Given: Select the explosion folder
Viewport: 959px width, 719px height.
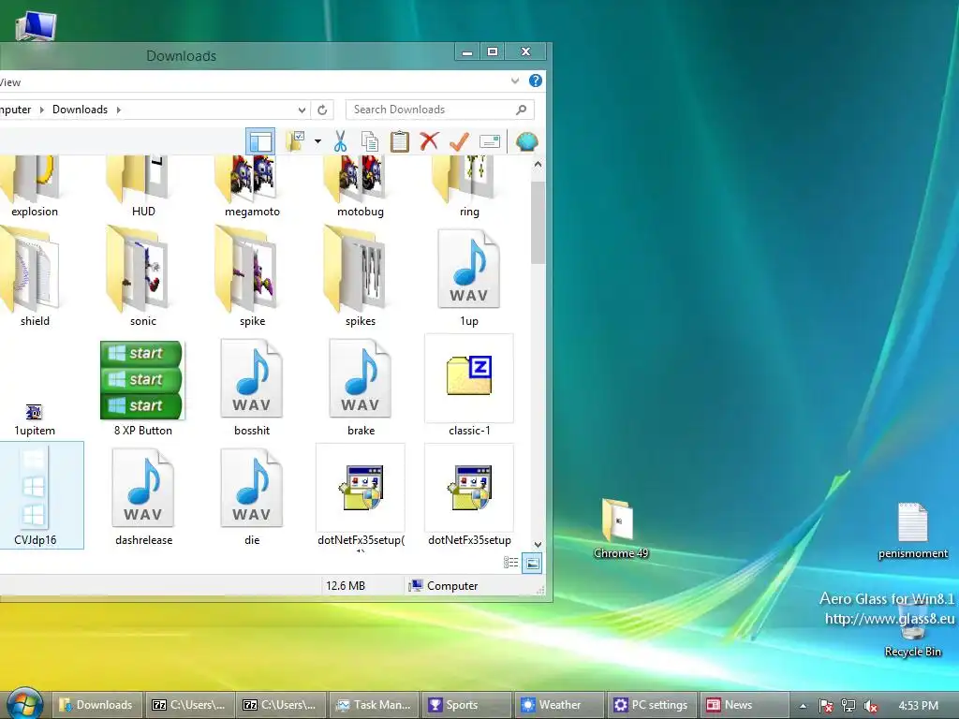Looking at the screenshot, I should tap(35, 186).
